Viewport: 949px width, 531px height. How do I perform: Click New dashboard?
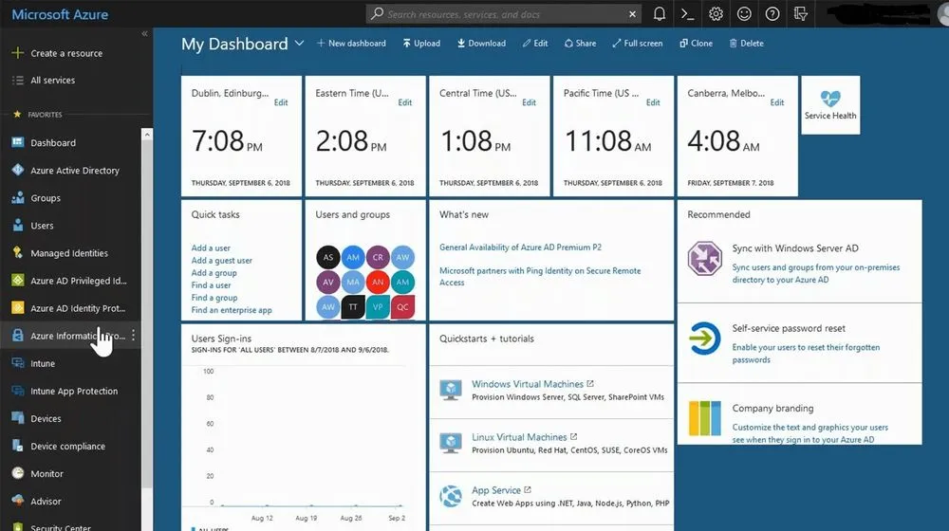[x=351, y=44]
